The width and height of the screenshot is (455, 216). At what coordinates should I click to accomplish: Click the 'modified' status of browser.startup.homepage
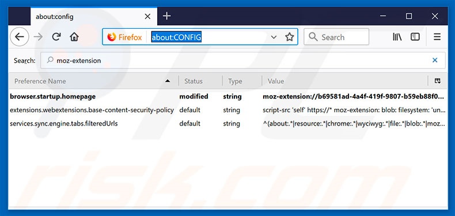(x=194, y=96)
